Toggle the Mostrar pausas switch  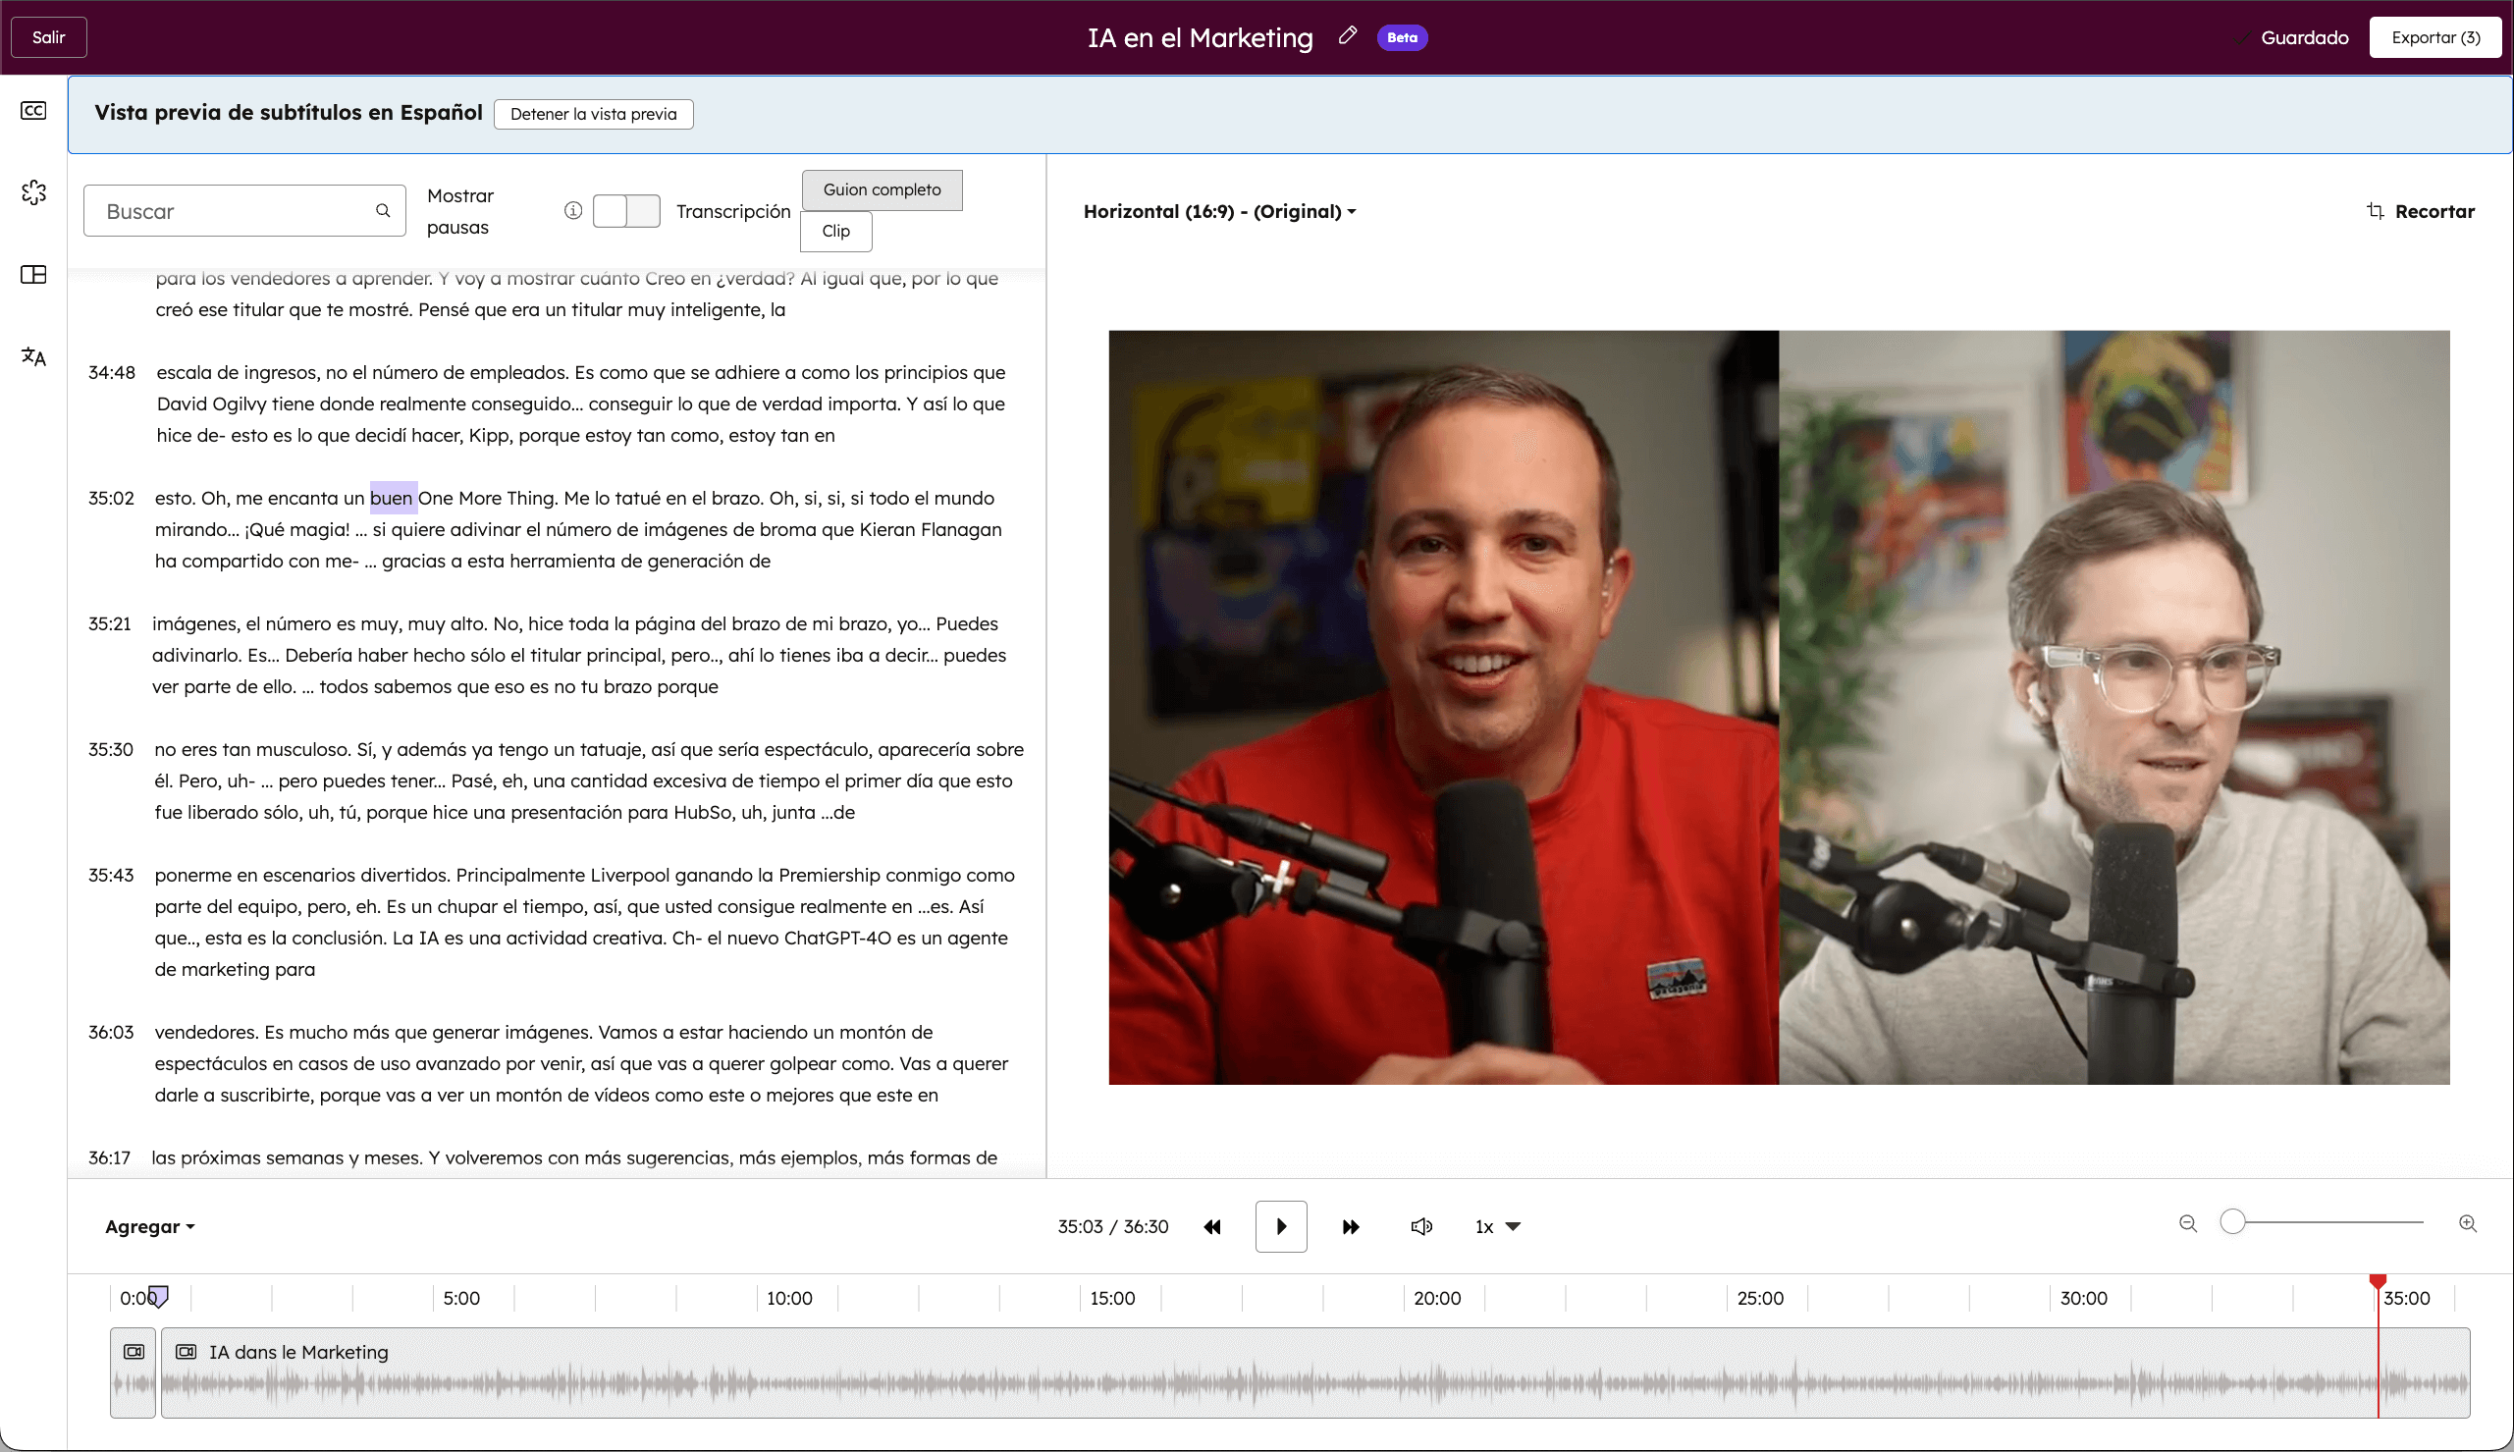(x=626, y=211)
